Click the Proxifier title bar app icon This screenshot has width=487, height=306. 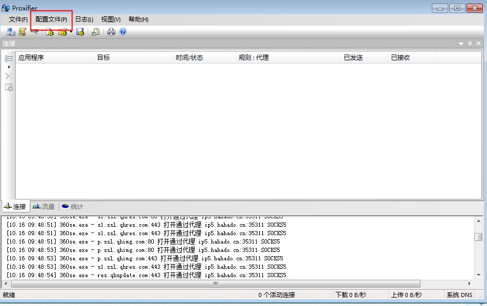click(6, 7)
